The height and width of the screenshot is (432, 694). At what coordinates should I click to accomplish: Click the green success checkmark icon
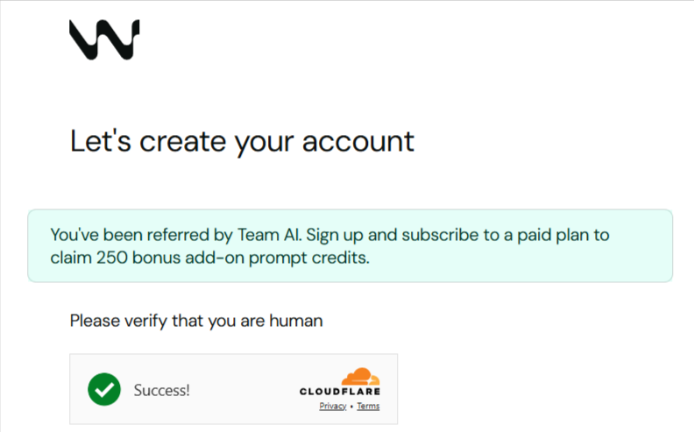104,390
